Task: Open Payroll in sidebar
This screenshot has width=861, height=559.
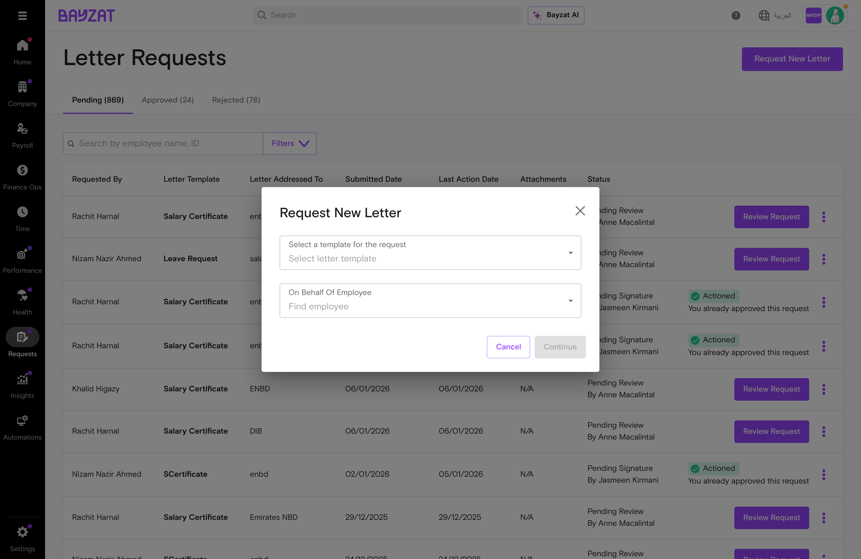Action: (x=23, y=136)
